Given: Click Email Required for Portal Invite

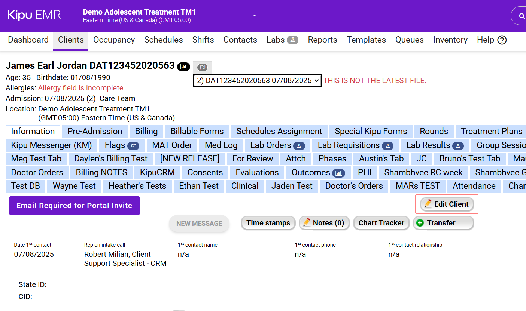Looking at the screenshot, I should (x=74, y=206).
